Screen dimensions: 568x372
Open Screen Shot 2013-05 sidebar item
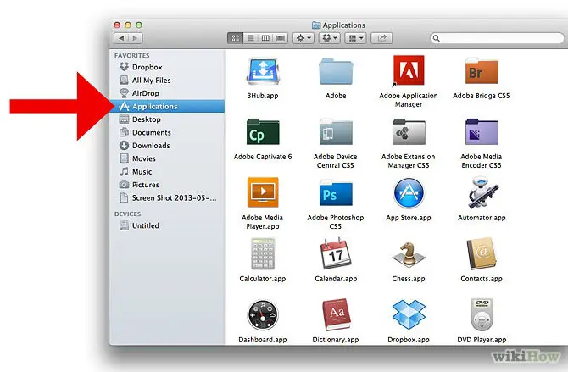pyautogui.click(x=167, y=197)
